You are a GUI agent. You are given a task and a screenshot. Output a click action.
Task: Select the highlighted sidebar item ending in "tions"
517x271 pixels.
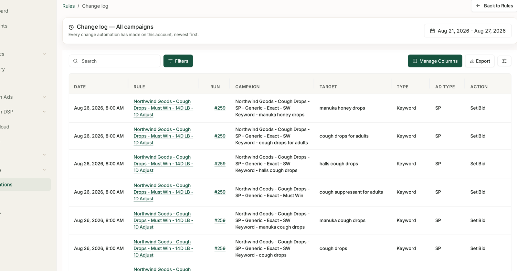tap(25, 185)
